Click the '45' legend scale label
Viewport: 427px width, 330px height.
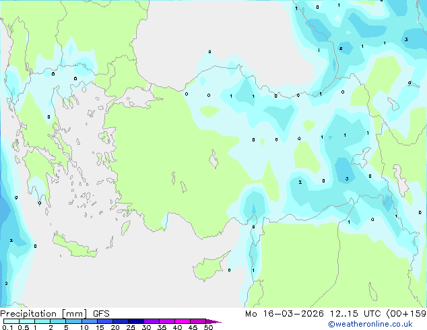tap(193, 327)
